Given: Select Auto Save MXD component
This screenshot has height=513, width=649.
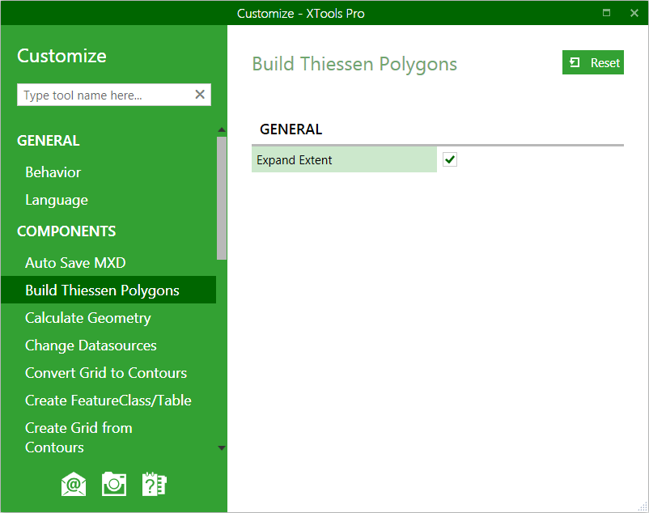Looking at the screenshot, I should 75,263.
